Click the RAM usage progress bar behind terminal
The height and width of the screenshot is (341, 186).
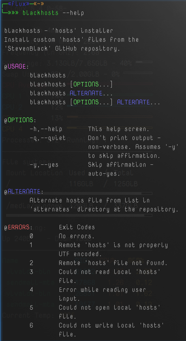pyautogui.click(x=144, y=62)
